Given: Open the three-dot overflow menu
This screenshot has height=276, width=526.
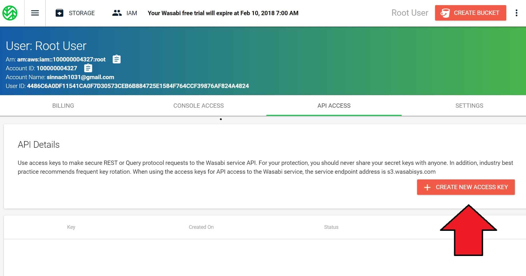Looking at the screenshot, I should [x=516, y=13].
